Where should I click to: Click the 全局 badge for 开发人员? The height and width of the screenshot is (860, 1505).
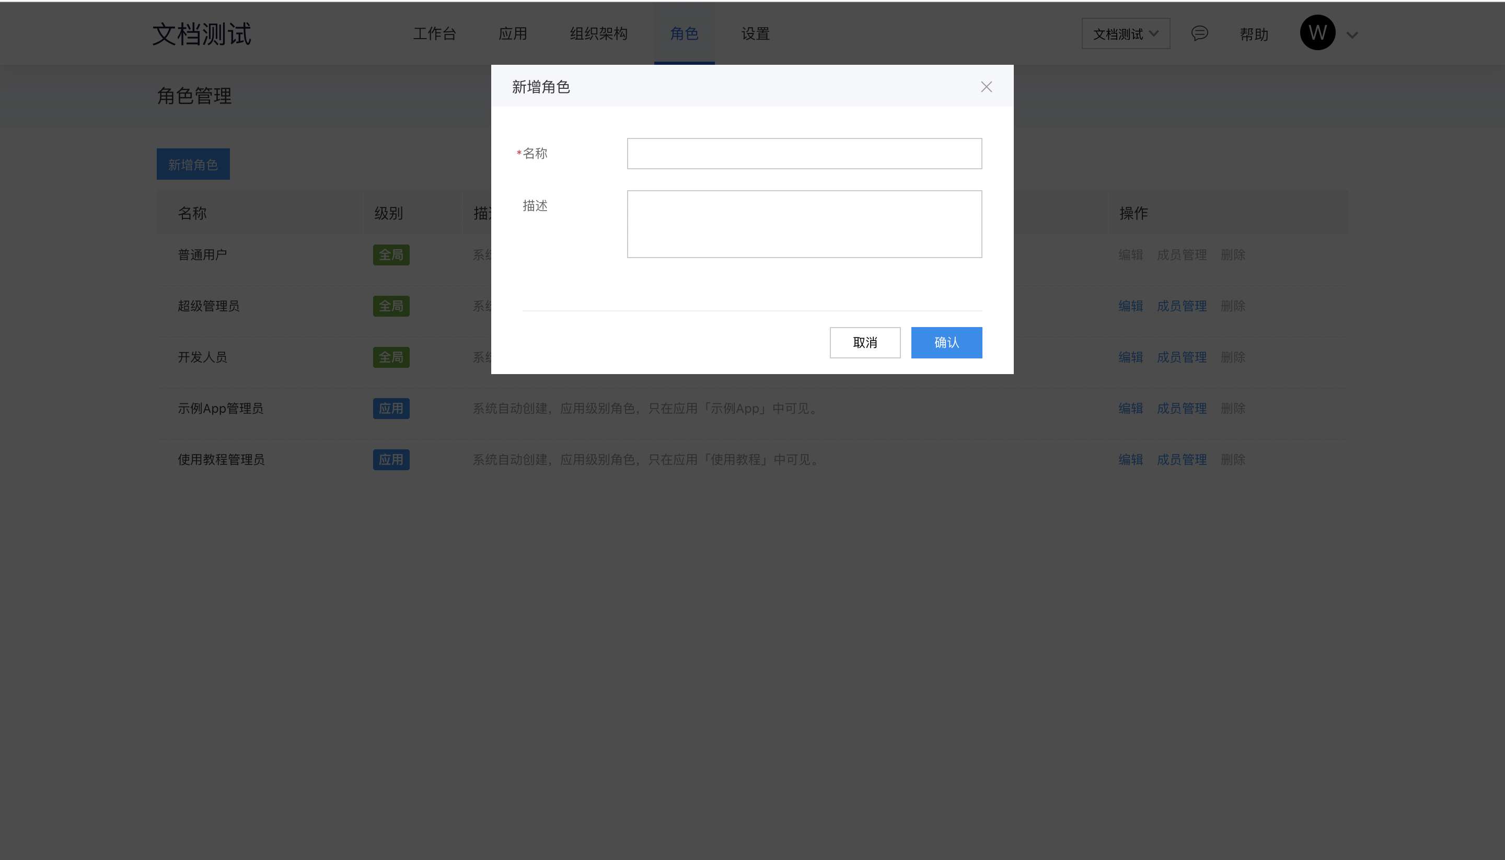click(x=391, y=357)
